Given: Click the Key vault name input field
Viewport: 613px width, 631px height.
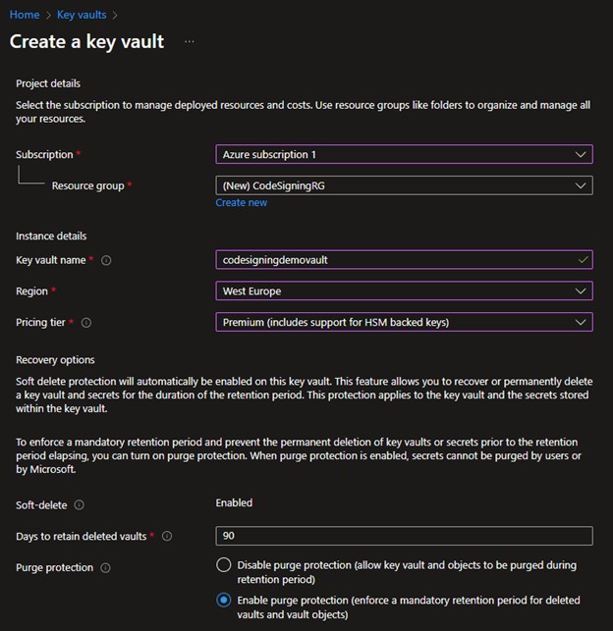Looking at the screenshot, I should 404,260.
